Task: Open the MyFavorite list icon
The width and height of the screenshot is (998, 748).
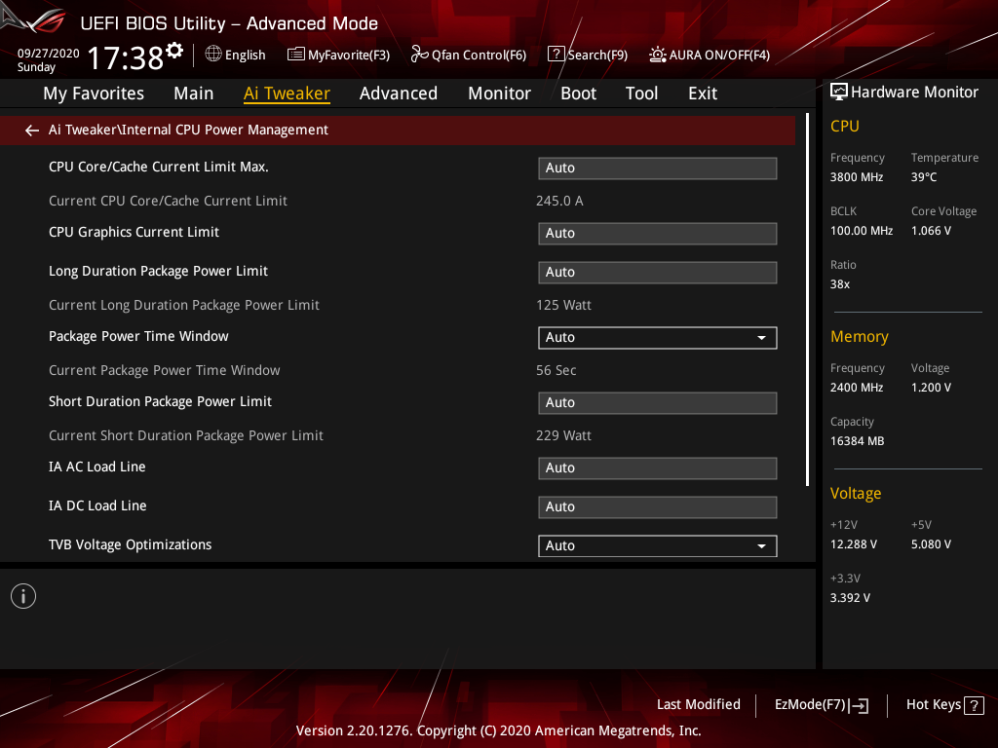Action: [295, 55]
